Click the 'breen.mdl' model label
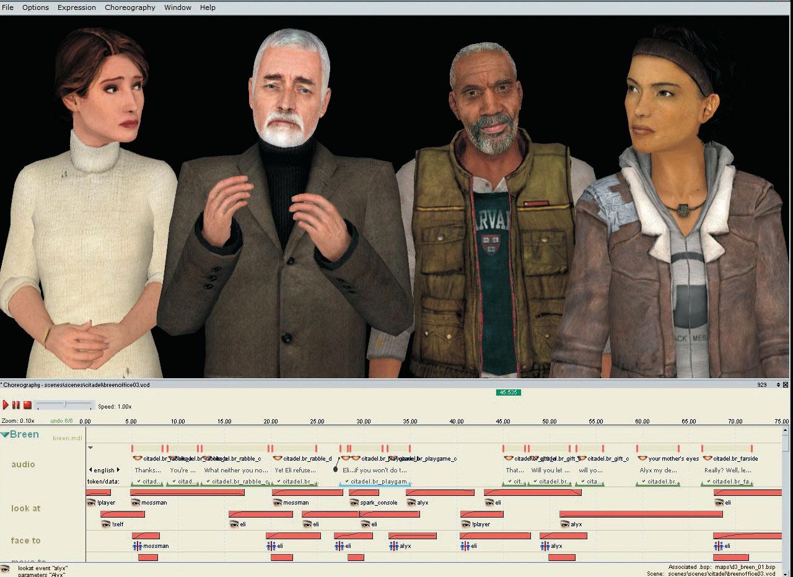793x577 pixels. pos(67,438)
